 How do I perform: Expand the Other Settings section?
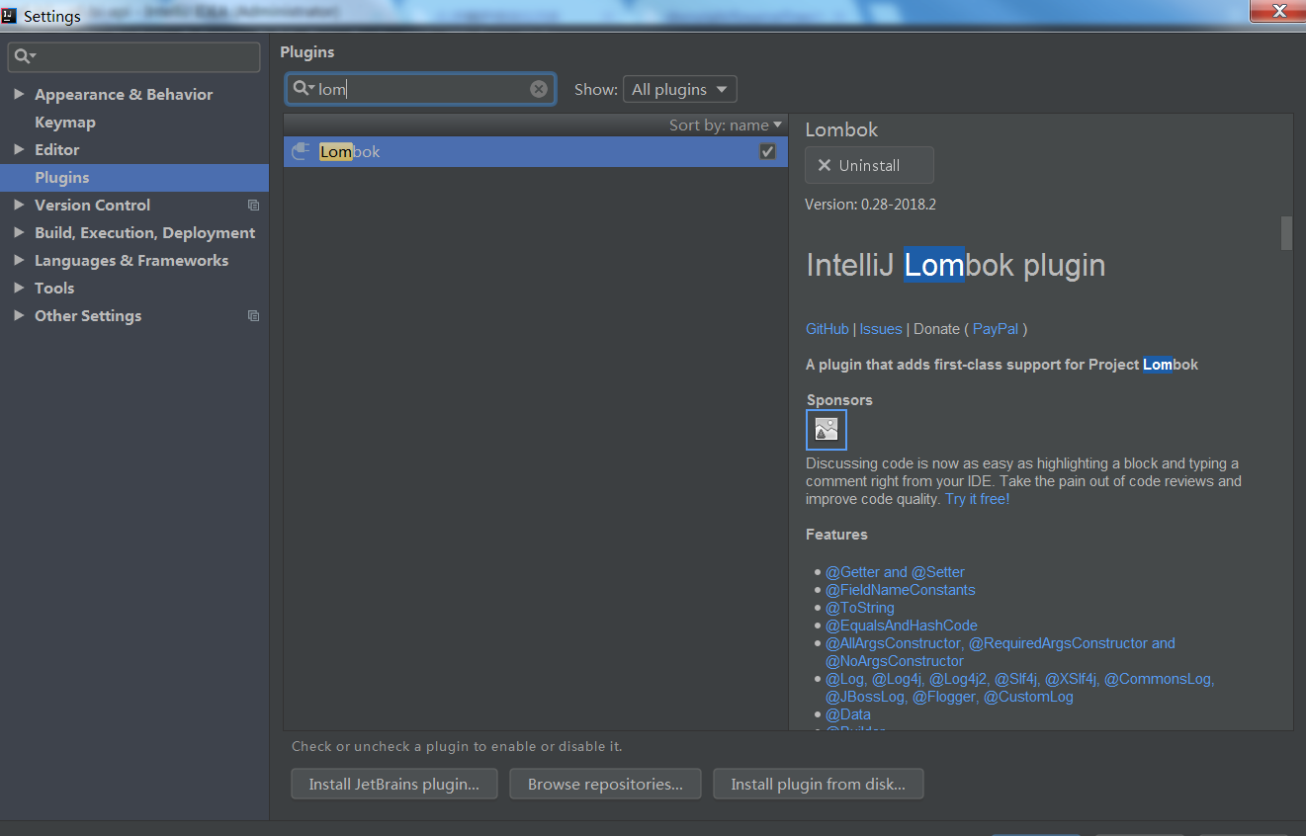(18, 316)
